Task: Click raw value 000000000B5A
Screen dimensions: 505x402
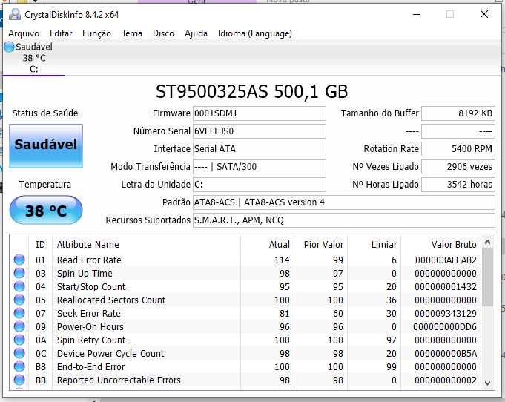Action: pyautogui.click(x=446, y=354)
